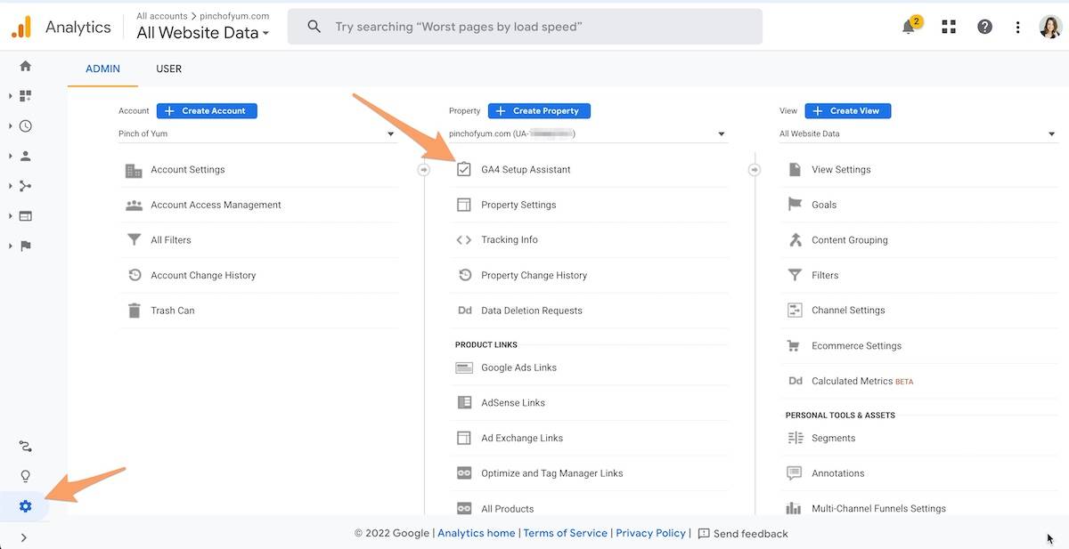
Task: Click the Conversions flag icon in sidebar
Action: click(x=25, y=246)
